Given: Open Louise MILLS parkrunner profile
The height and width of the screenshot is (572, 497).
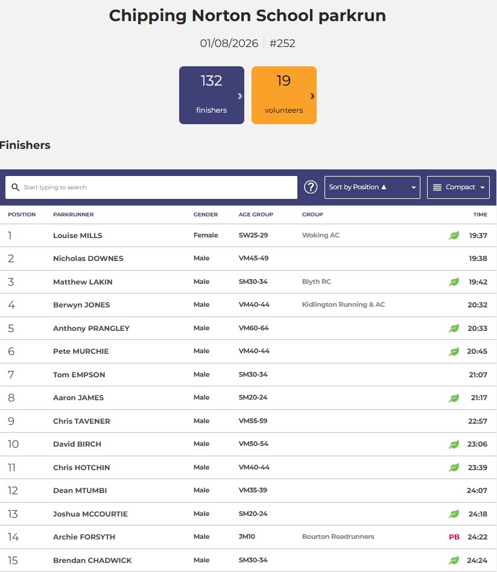Looking at the screenshot, I should coord(77,235).
